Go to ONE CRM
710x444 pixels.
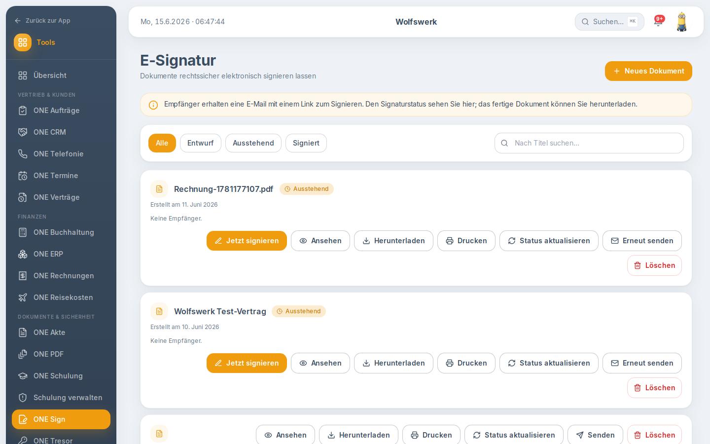tap(61, 132)
